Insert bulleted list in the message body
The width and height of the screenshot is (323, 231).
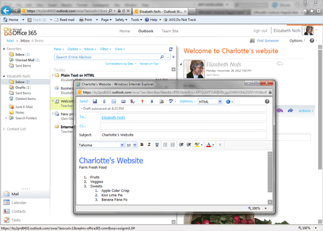[x=165, y=145]
